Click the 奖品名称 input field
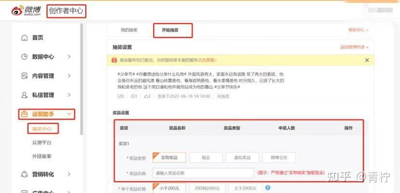The height and width of the screenshot is (193, 400). coord(203,173)
